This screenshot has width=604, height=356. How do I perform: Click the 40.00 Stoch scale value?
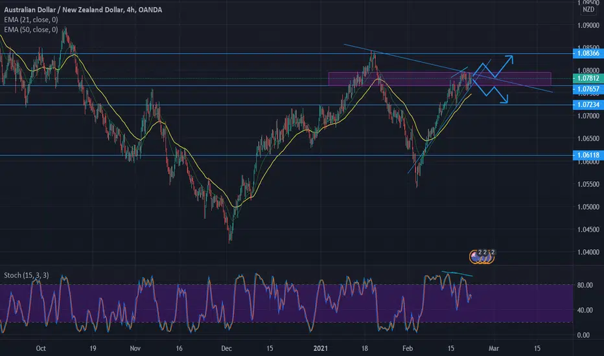[x=585, y=310]
